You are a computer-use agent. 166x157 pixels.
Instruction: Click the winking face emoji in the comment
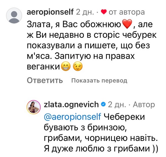coord(77,67)
